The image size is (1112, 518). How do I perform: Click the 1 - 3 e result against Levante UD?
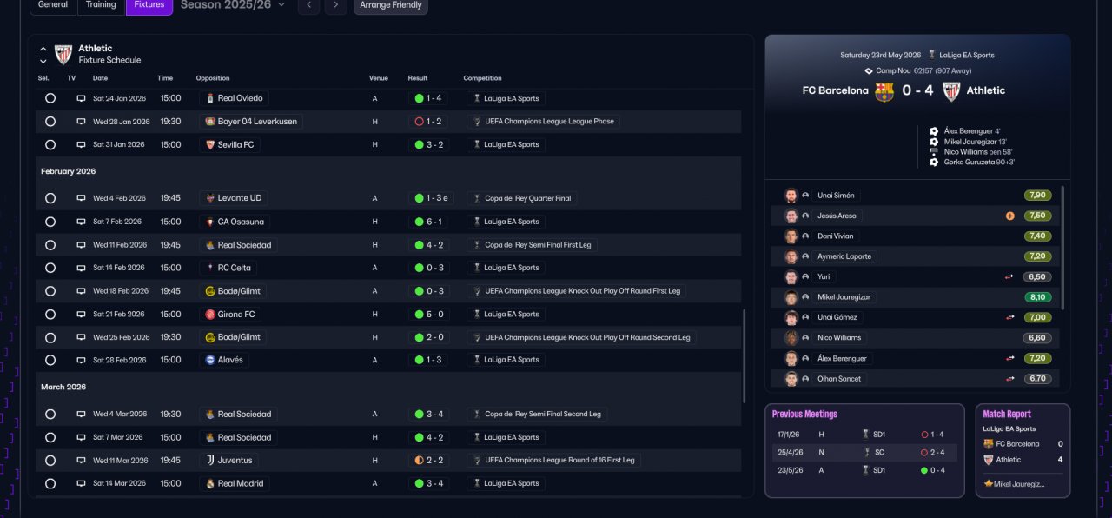click(431, 198)
